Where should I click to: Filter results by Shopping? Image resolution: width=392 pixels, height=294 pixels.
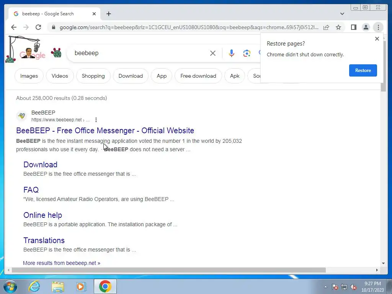coord(93,76)
